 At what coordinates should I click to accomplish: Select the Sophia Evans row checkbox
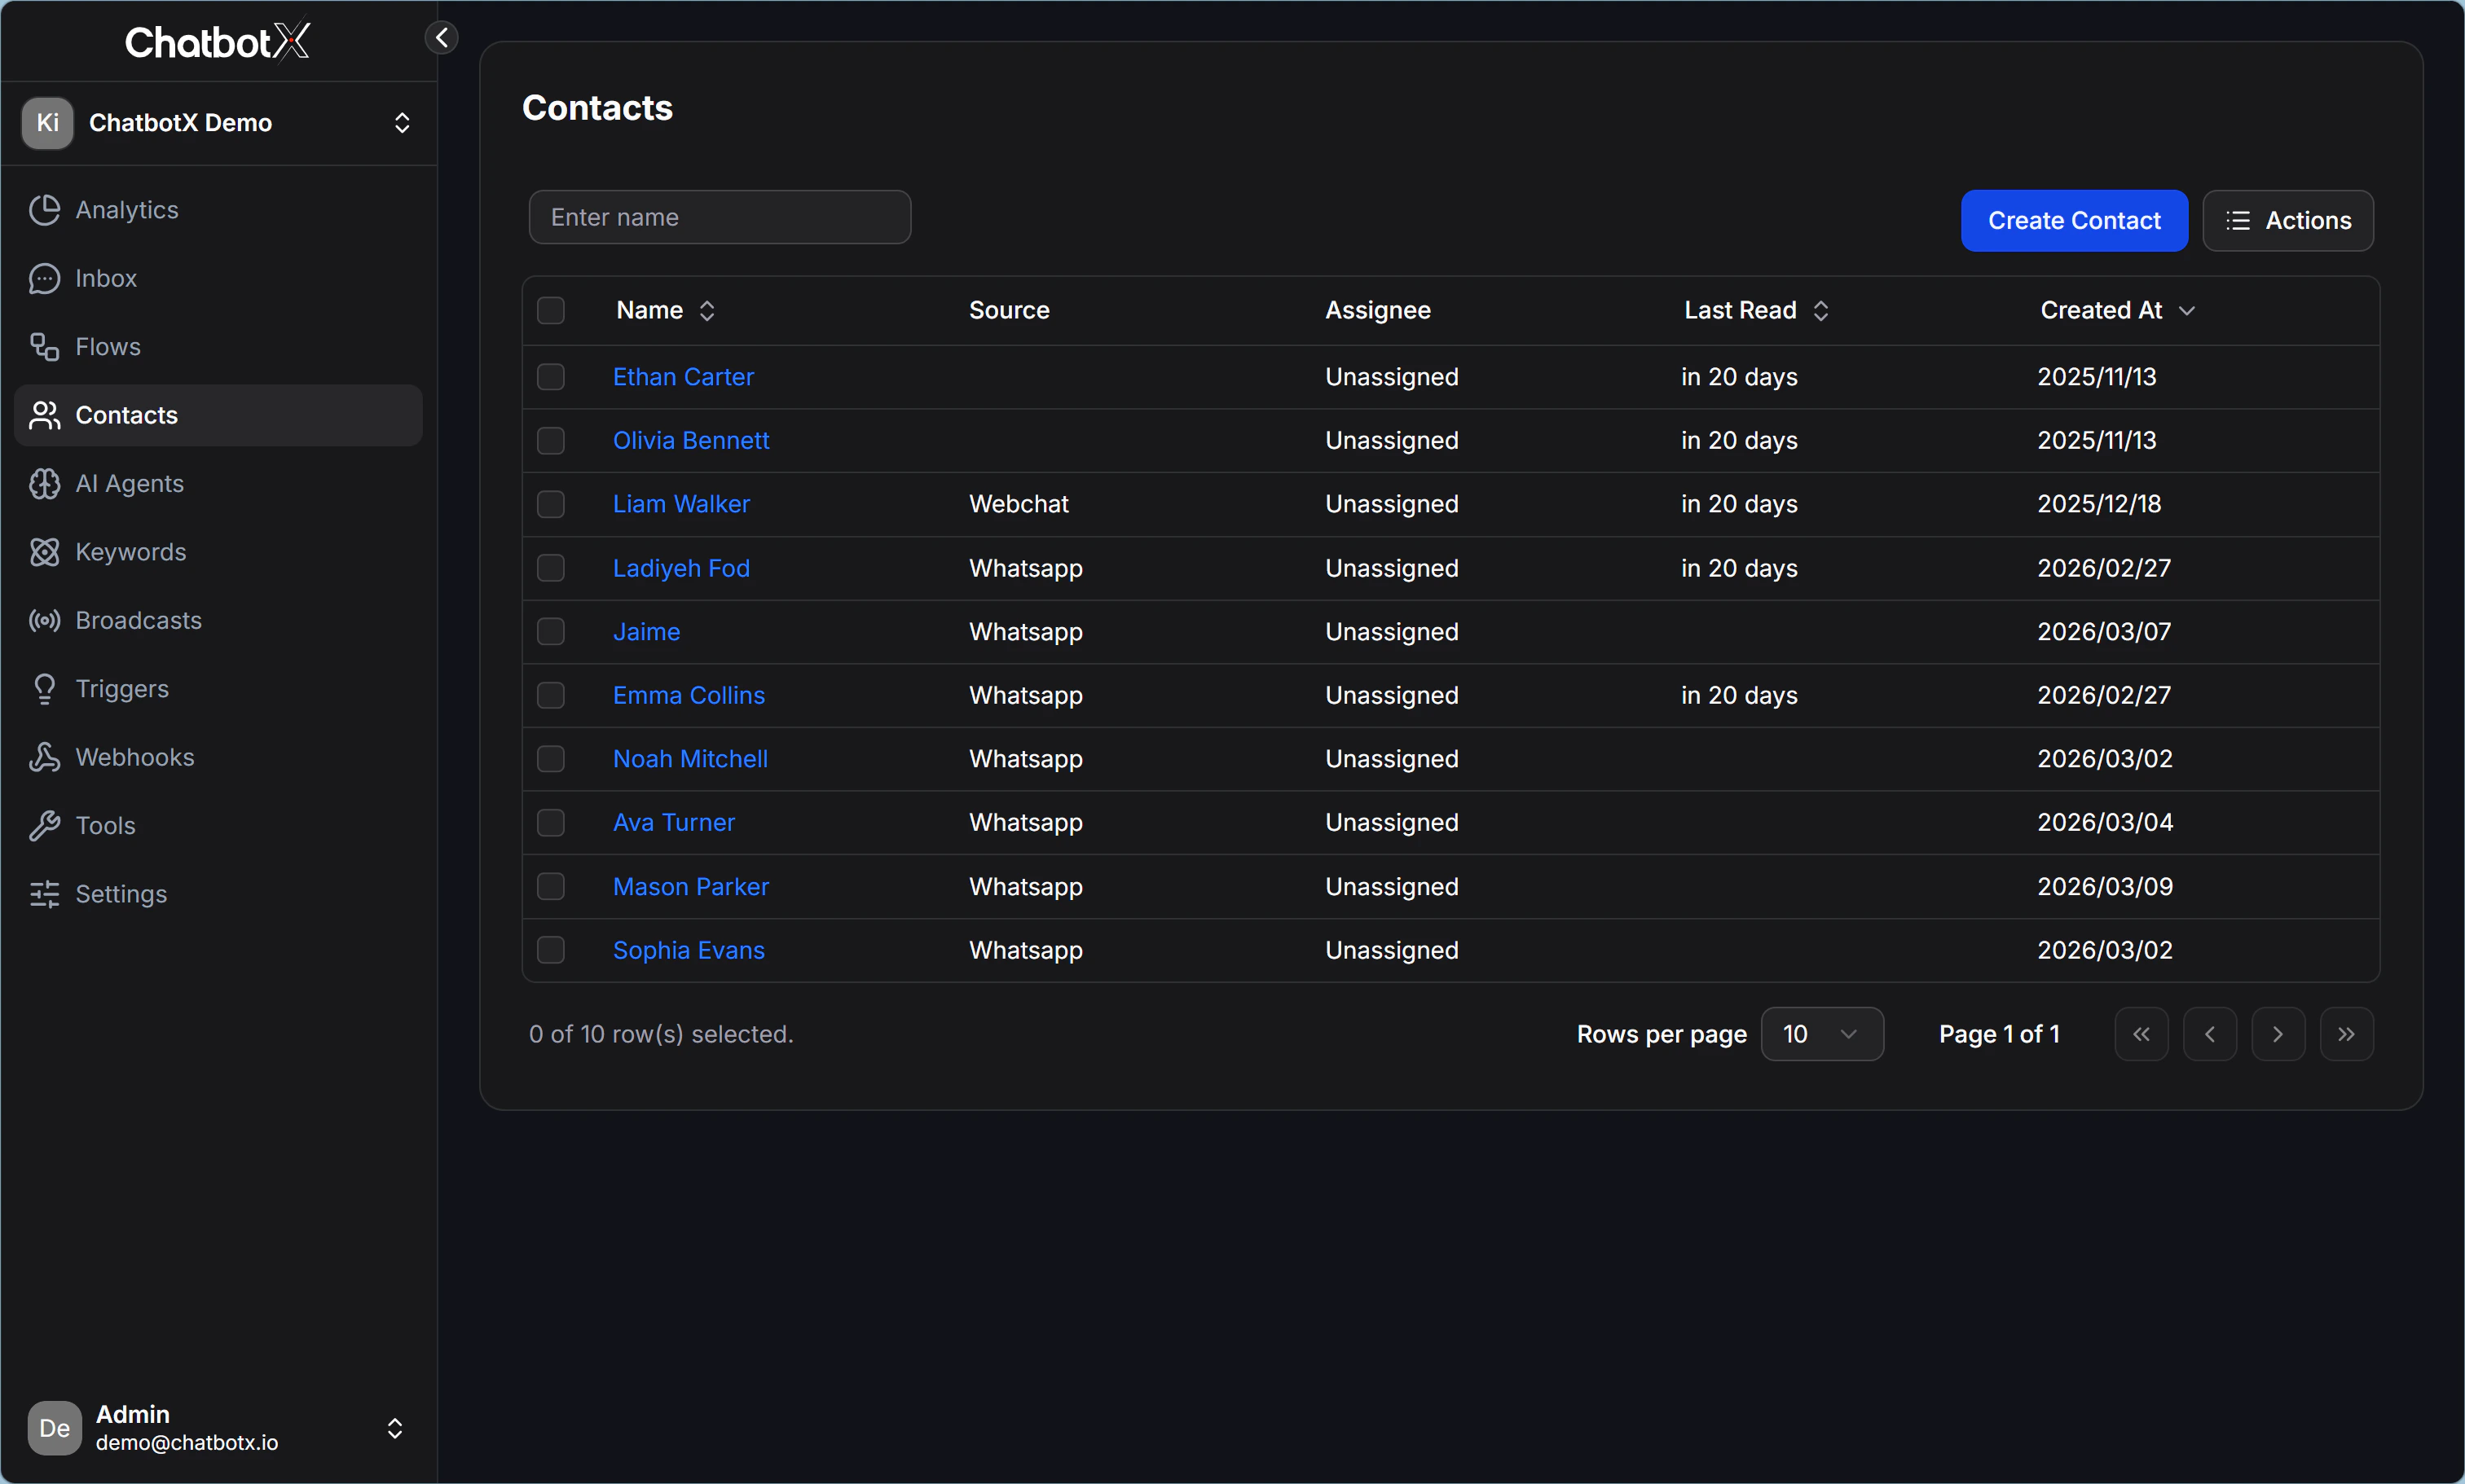pyautogui.click(x=551, y=950)
